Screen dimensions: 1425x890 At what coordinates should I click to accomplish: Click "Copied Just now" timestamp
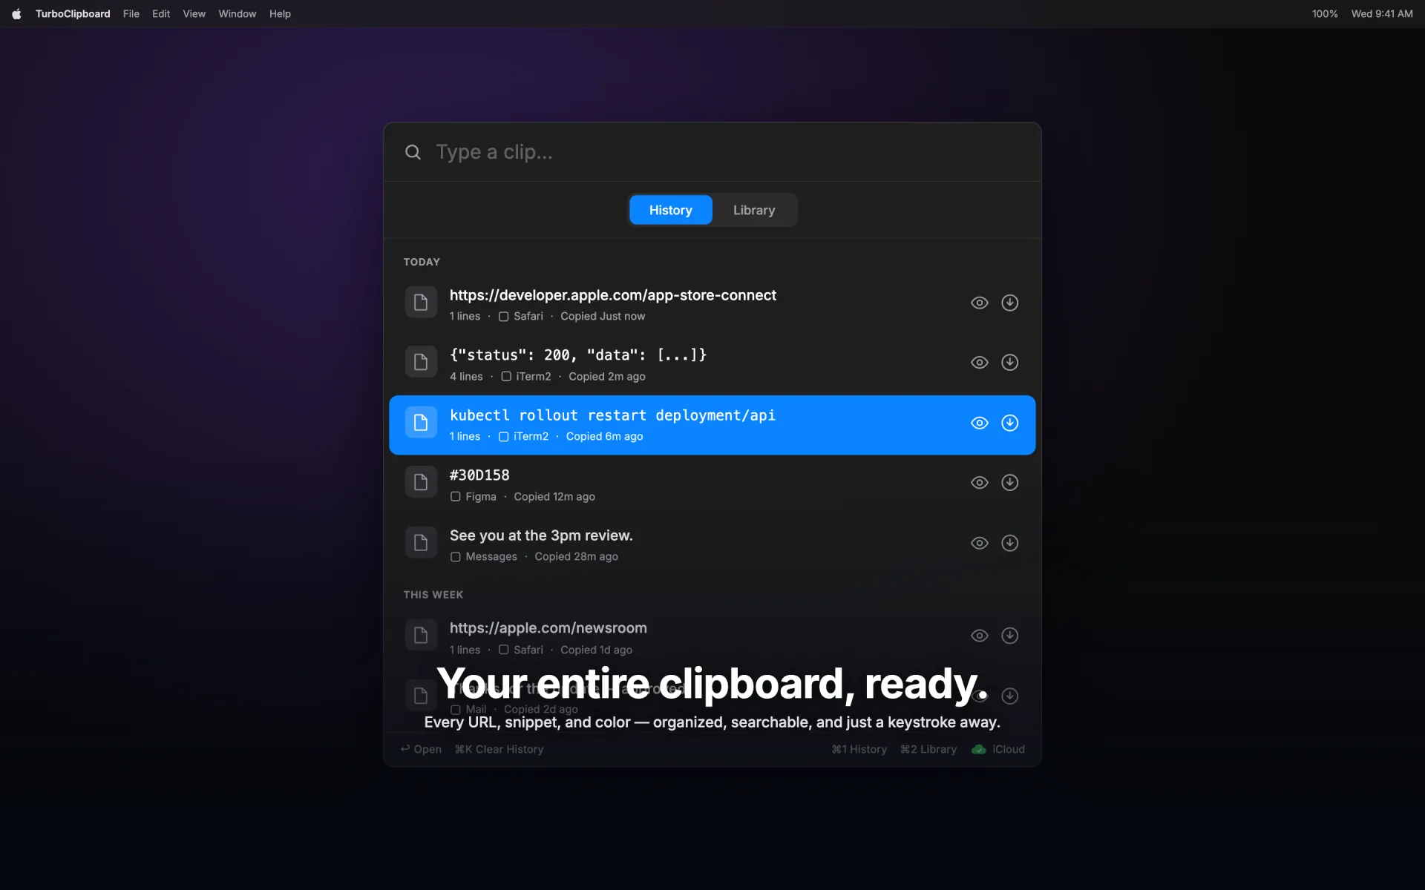pyautogui.click(x=603, y=316)
